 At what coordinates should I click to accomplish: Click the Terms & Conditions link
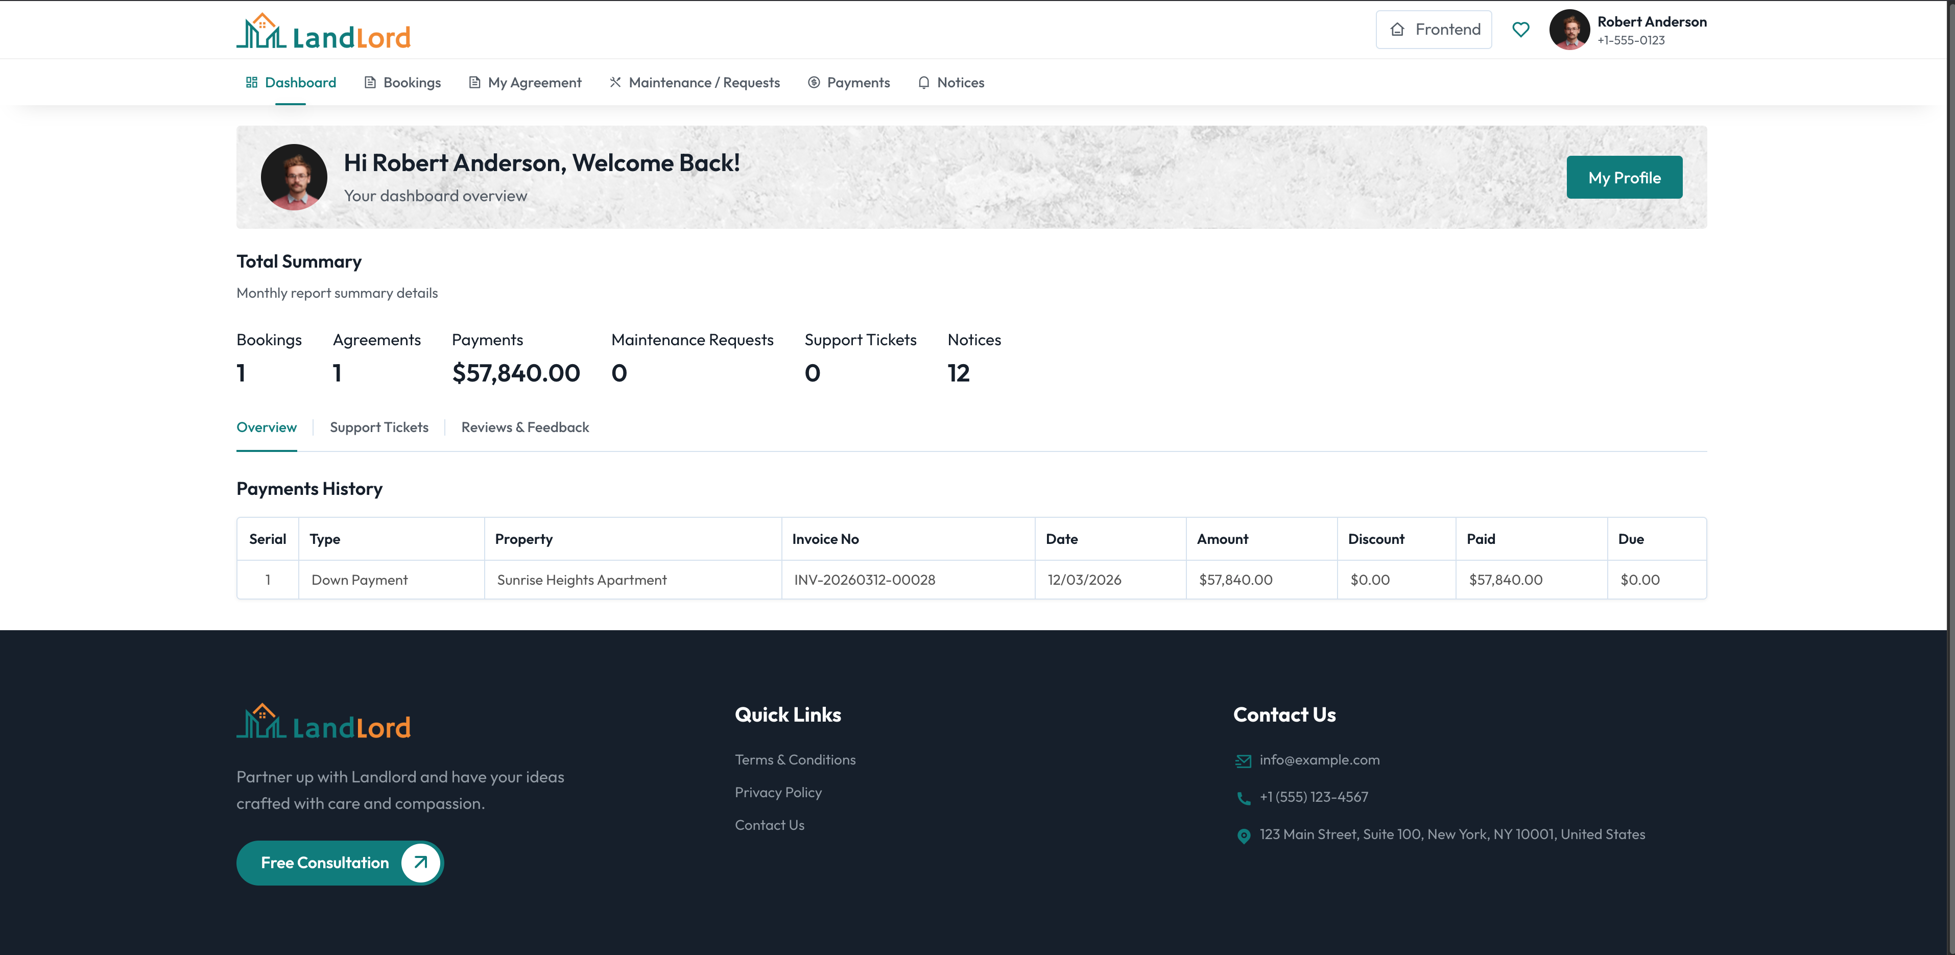[x=795, y=759]
